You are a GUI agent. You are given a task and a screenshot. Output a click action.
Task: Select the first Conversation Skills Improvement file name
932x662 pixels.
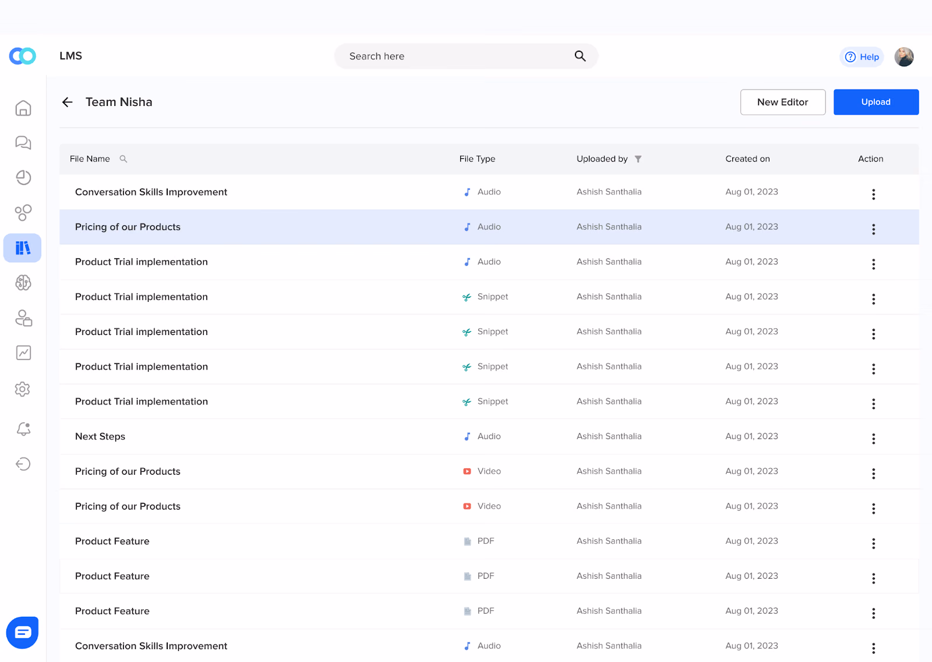point(151,192)
